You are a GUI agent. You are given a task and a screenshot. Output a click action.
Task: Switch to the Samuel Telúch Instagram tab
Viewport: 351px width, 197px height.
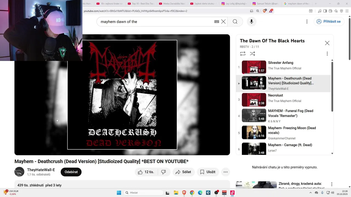click(265, 4)
